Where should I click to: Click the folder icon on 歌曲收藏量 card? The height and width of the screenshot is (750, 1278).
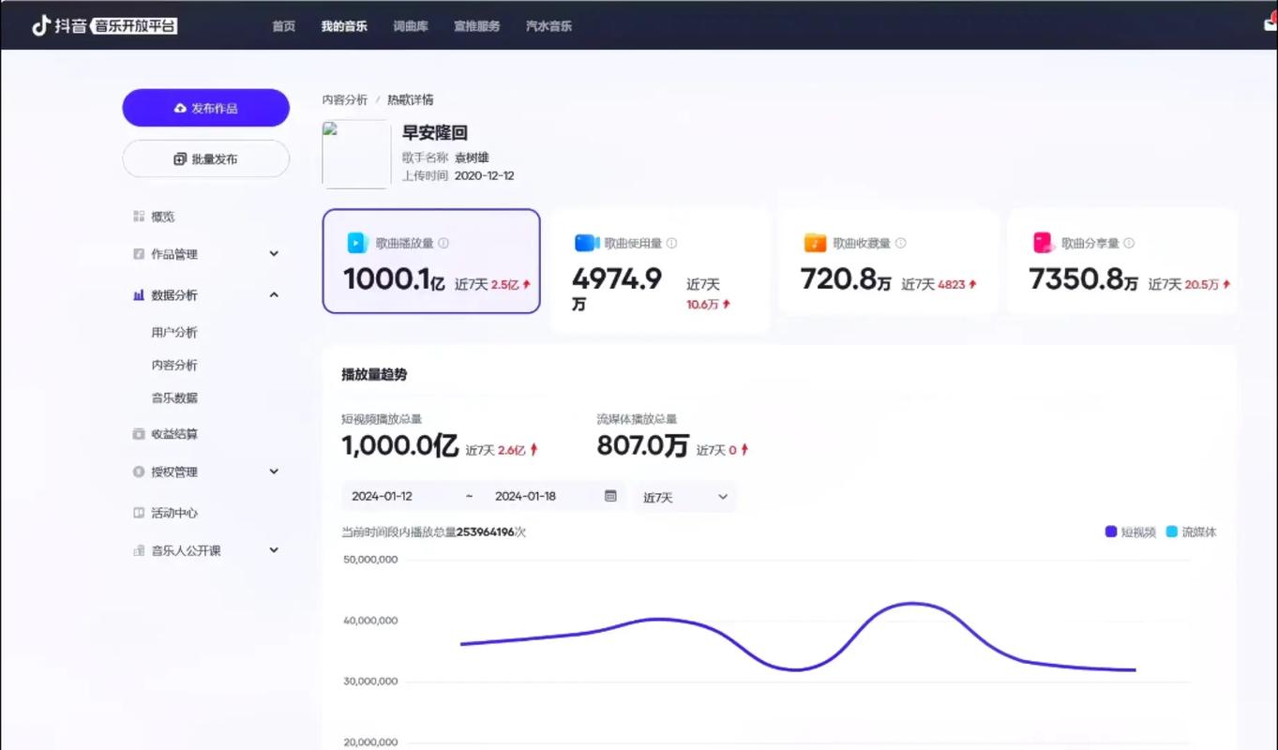pos(814,242)
